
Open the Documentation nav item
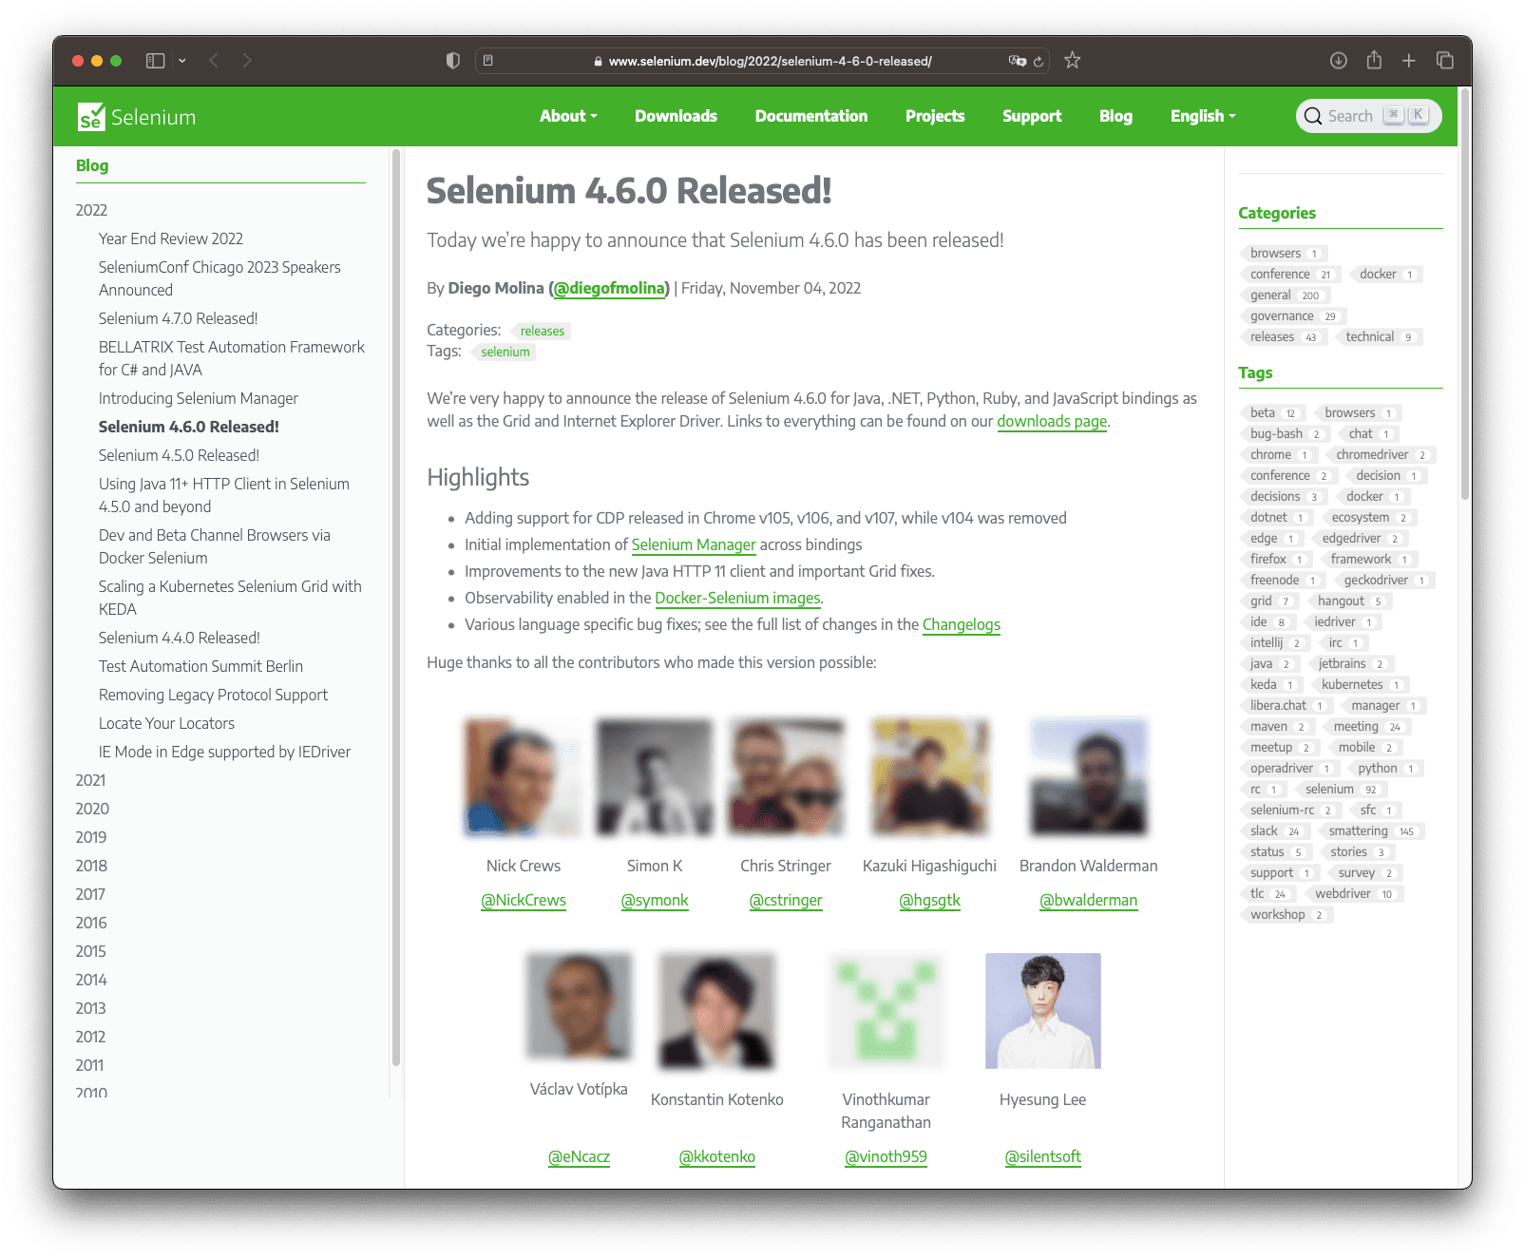coord(811,116)
